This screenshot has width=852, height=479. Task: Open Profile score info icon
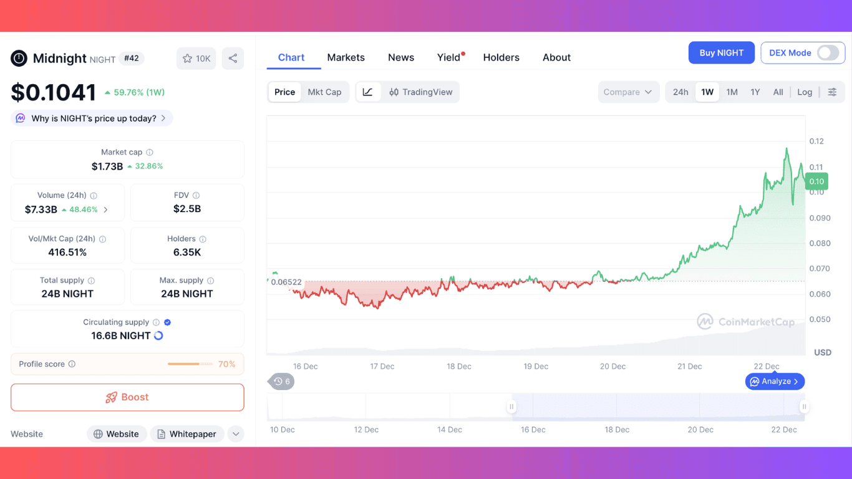[72, 364]
